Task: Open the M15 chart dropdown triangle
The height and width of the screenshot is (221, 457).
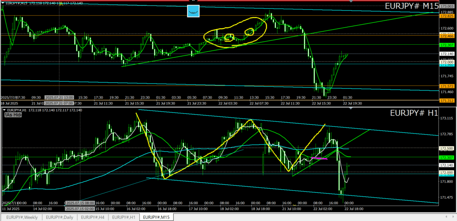Action: (x=4, y=4)
